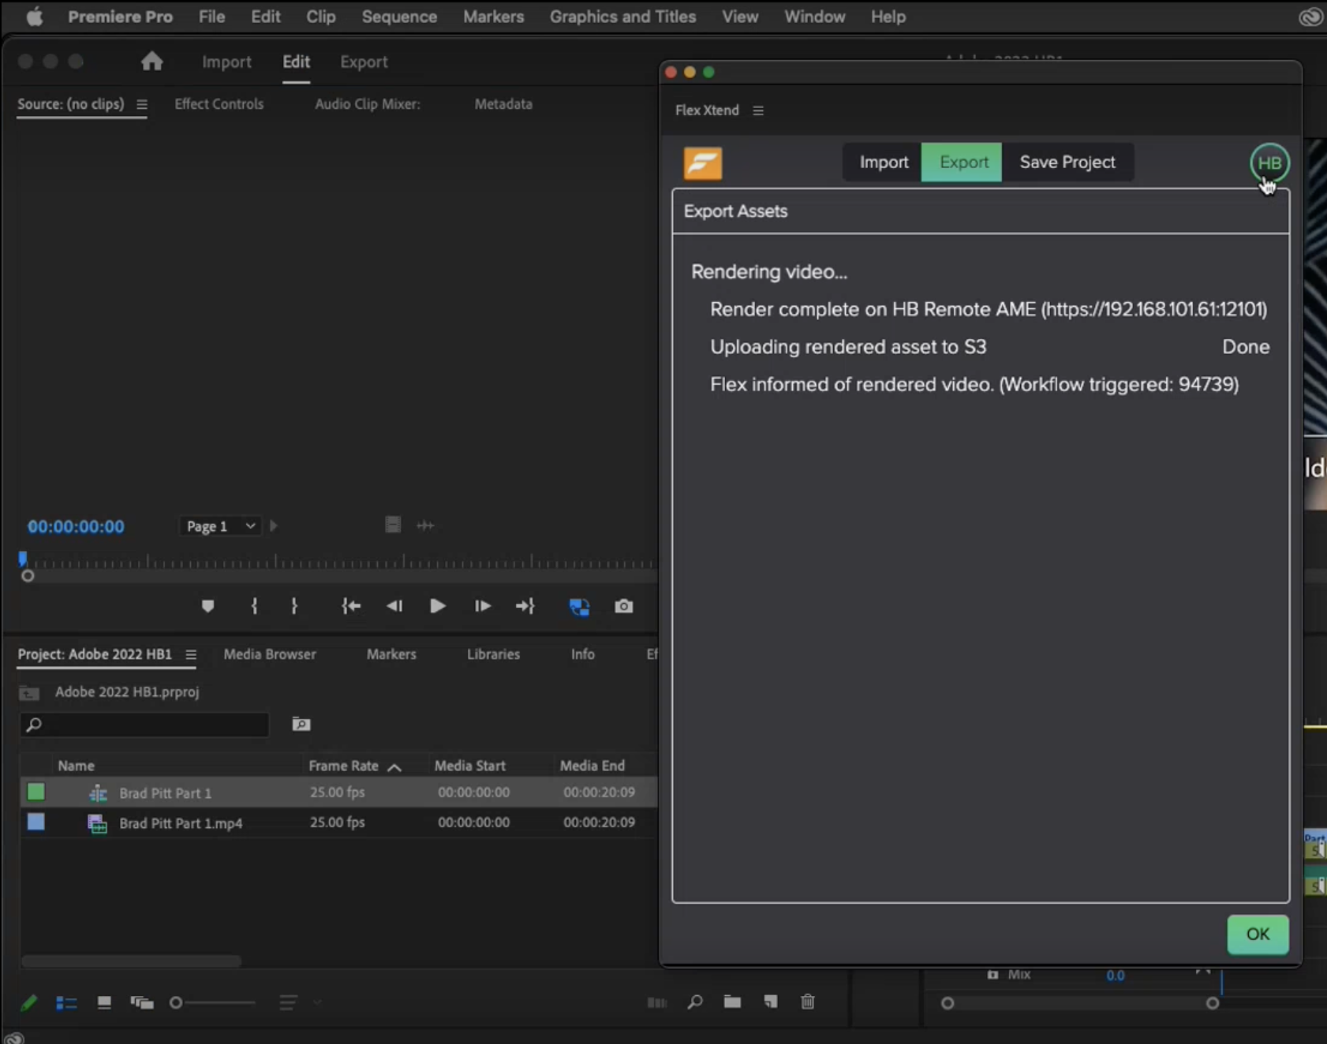Click the Drag Video Only icon
This screenshot has width=1327, height=1044.
(x=393, y=525)
